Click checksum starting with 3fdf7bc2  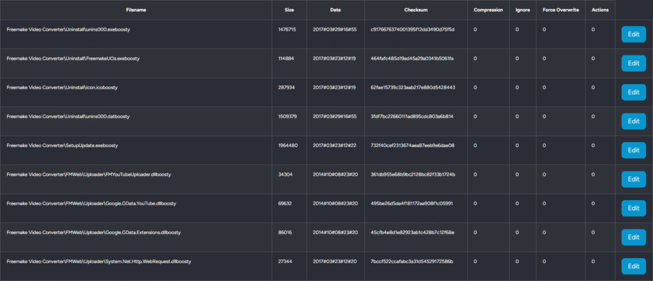point(412,117)
